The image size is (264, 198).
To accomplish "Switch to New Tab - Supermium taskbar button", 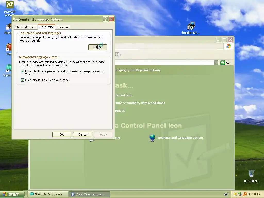I will coord(48,194).
